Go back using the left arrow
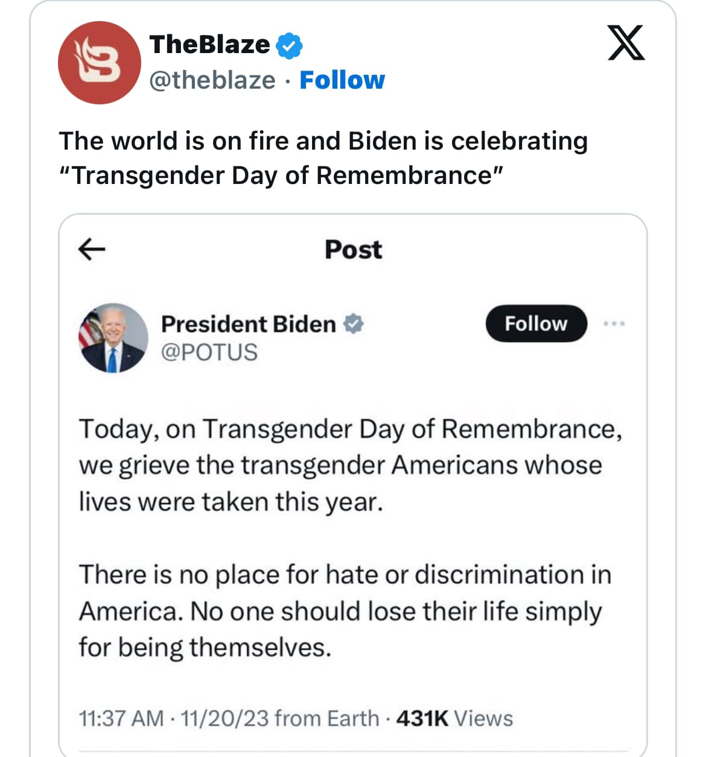This screenshot has height=757, width=706. tap(92, 249)
